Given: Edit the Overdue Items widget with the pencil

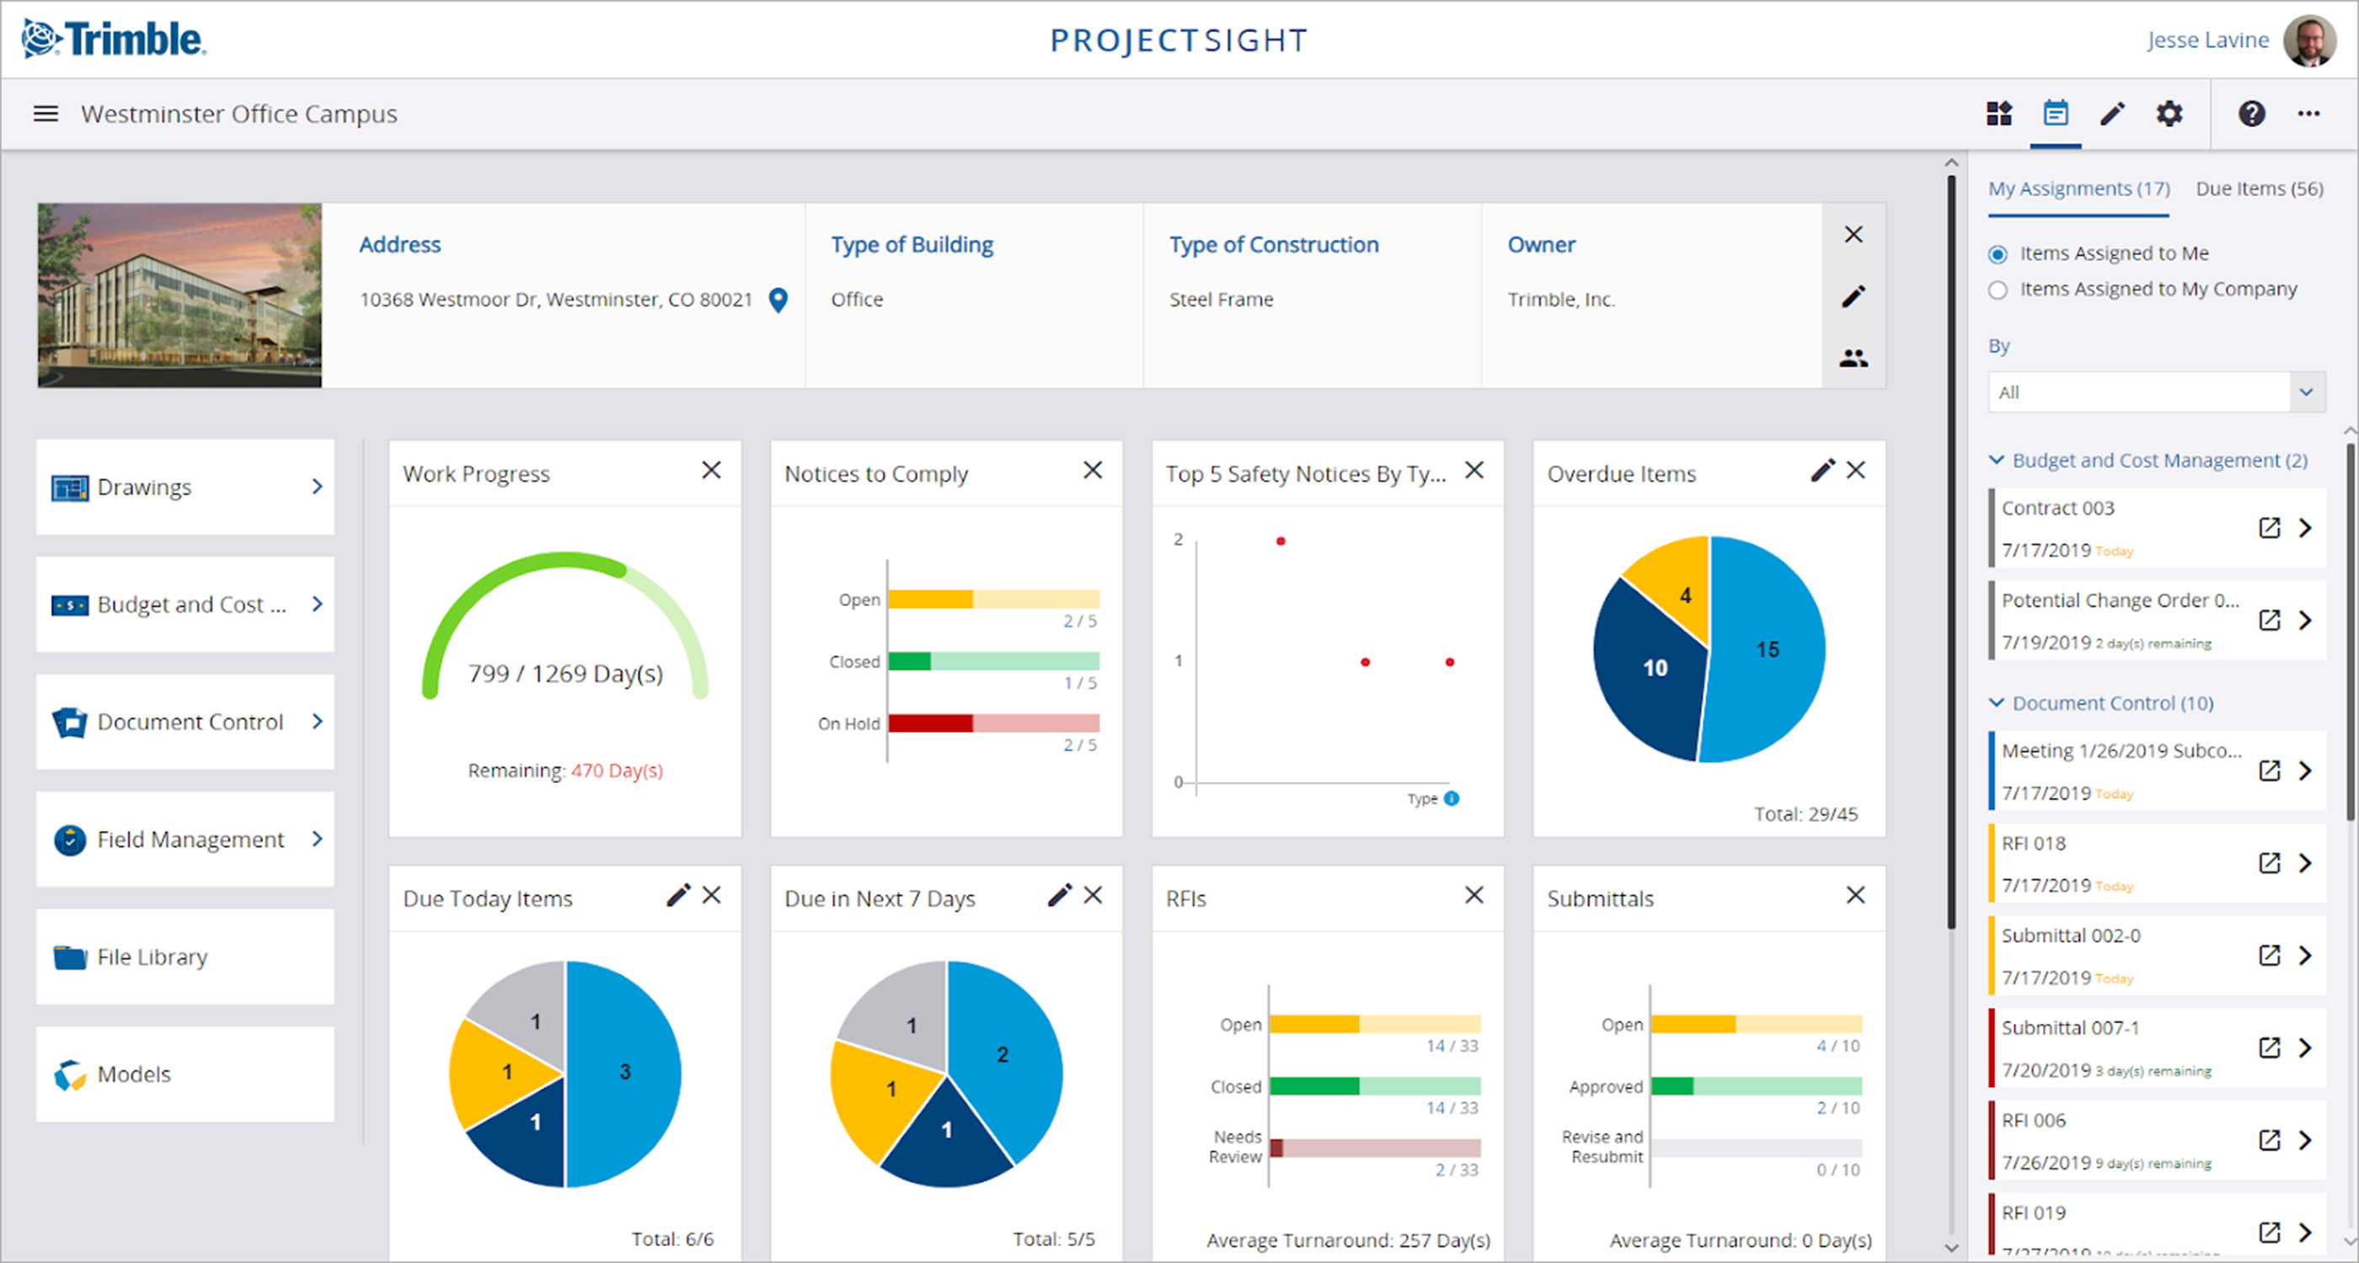Looking at the screenshot, I should [x=1821, y=470].
